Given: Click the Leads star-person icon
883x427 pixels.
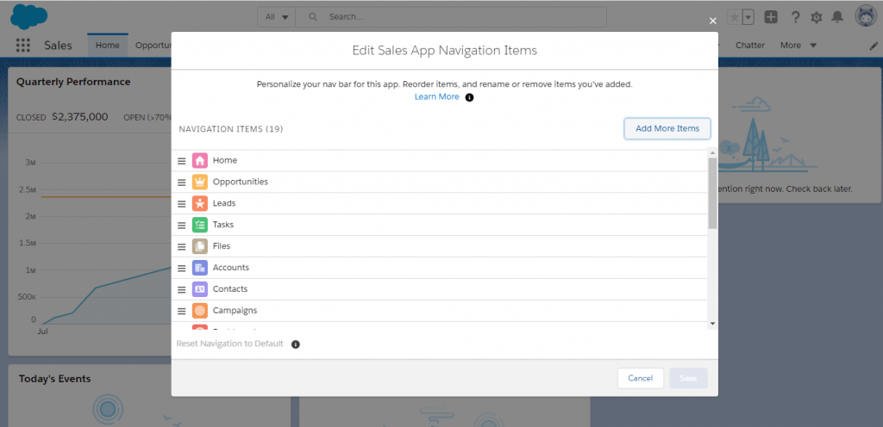Looking at the screenshot, I should click(x=200, y=203).
